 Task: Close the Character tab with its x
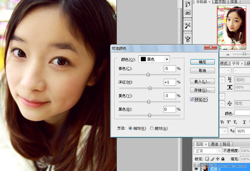242,63
